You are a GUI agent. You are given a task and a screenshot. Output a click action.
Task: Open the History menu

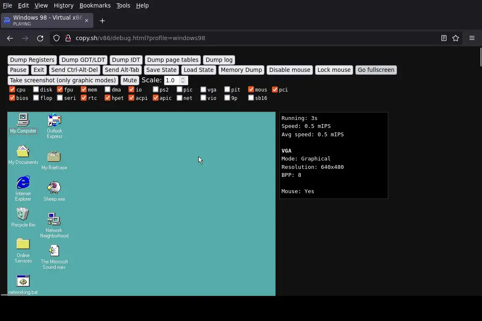(x=64, y=5)
